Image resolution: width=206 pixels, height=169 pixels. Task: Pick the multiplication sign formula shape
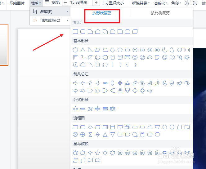coord(90,109)
